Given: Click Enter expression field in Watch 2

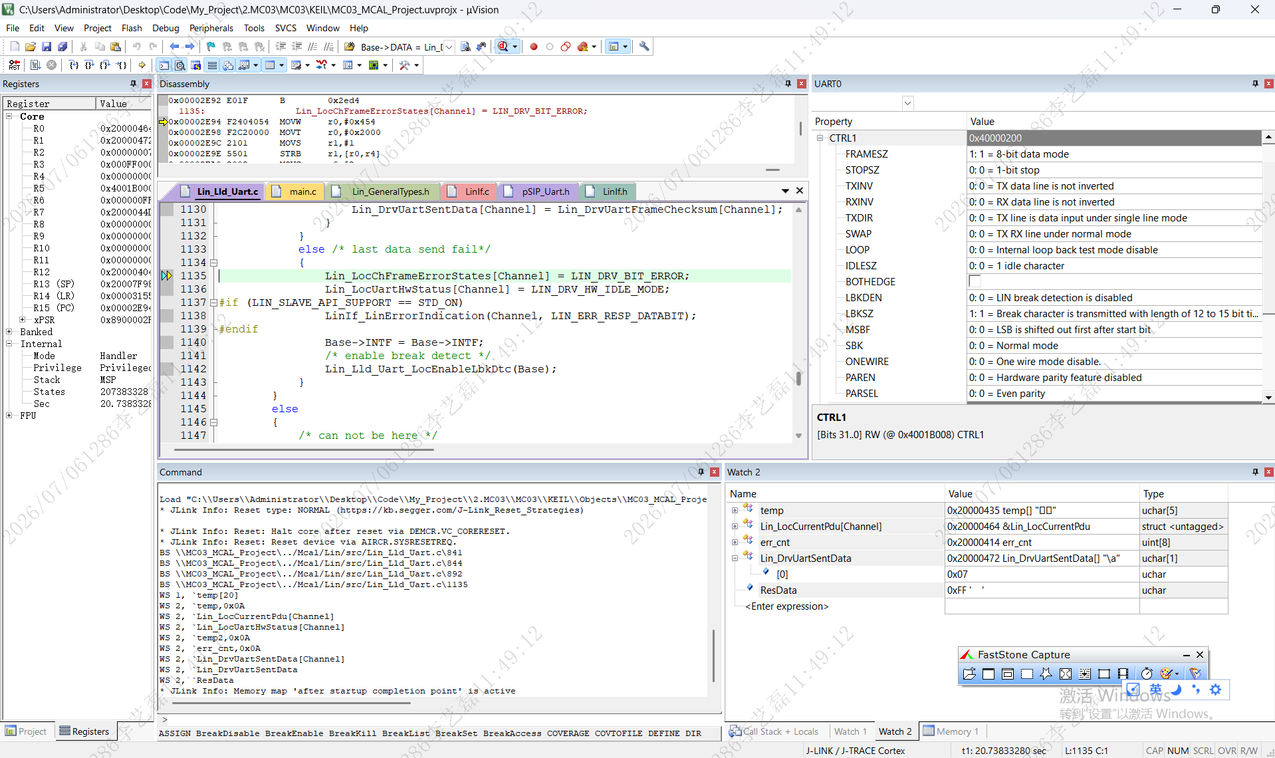Looking at the screenshot, I should 787,606.
